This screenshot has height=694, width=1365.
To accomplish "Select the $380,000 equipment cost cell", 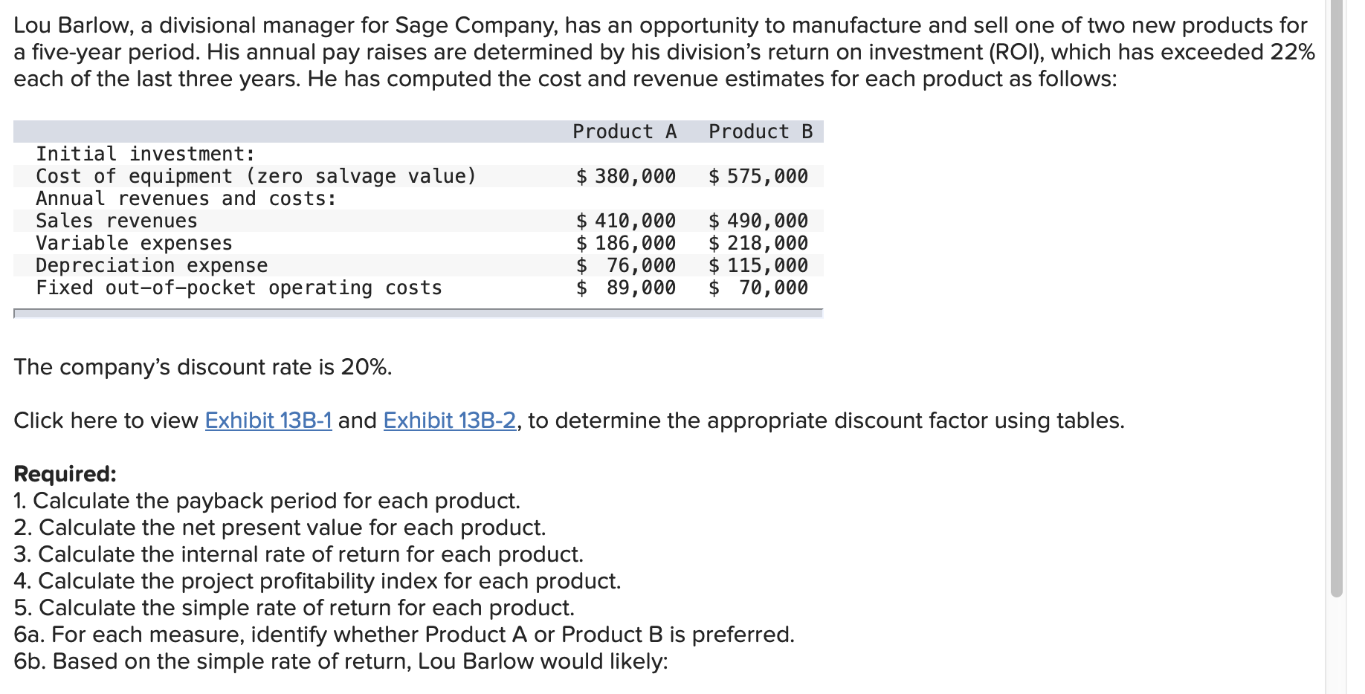I will 626,176.
